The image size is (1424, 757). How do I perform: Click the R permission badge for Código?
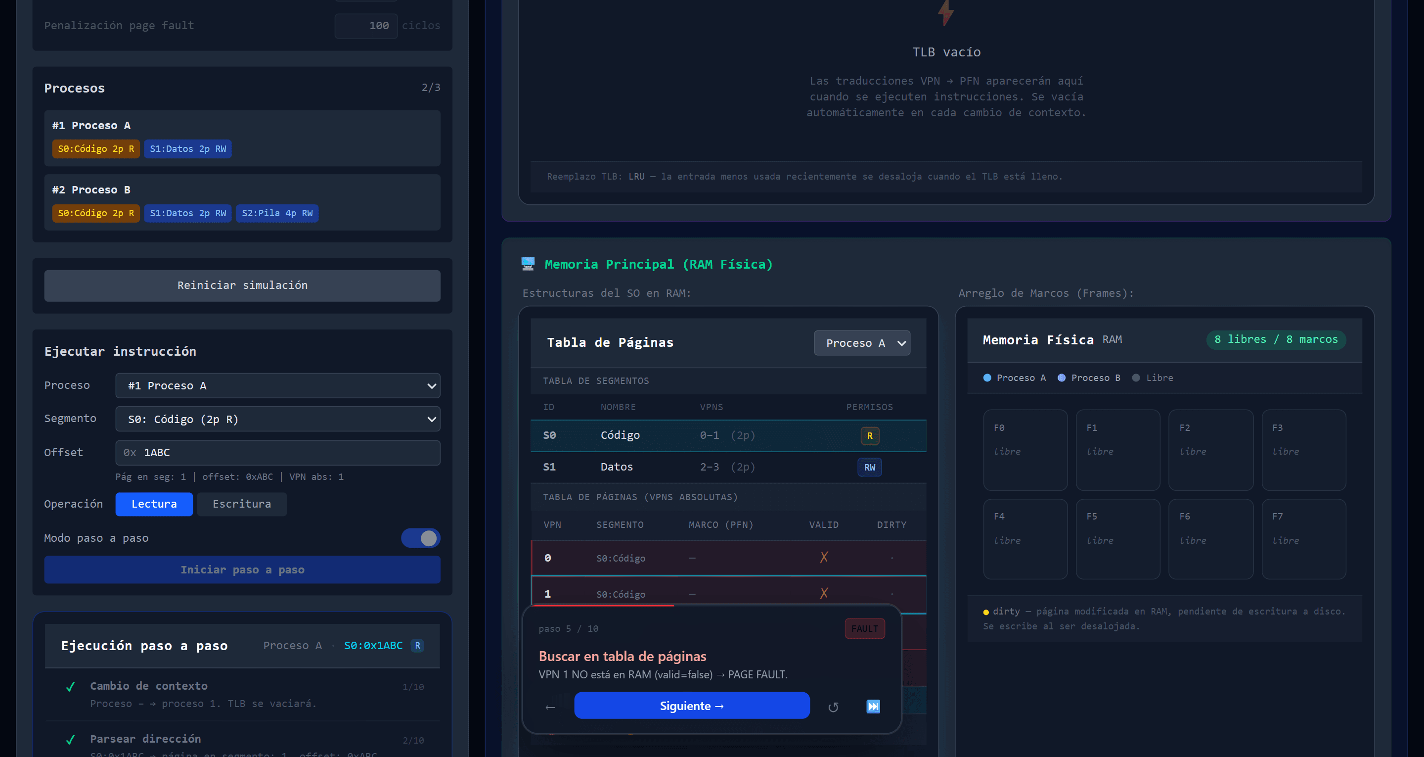(870, 435)
